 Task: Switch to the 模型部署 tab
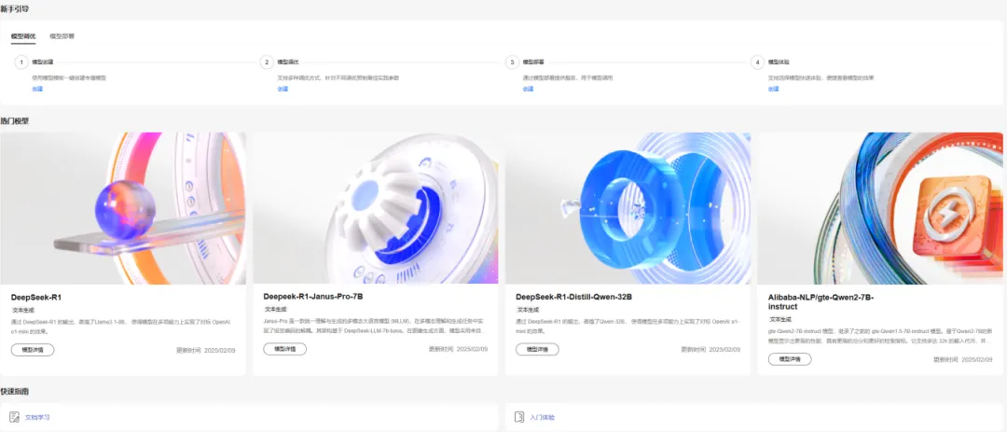point(62,36)
